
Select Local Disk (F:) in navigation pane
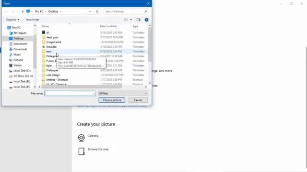point(22,87)
